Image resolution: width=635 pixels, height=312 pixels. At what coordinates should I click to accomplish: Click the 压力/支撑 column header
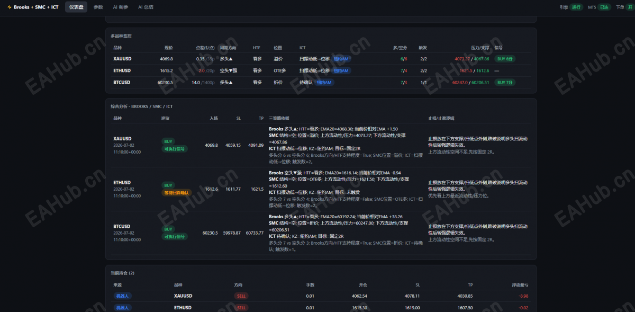point(480,48)
